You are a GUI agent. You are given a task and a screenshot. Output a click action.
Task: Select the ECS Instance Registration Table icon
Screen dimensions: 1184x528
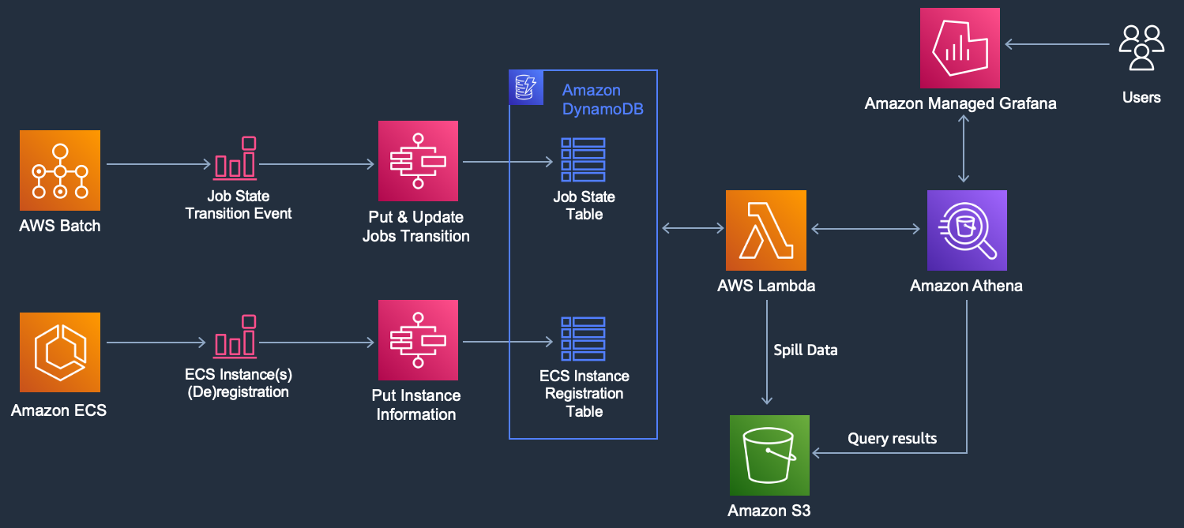583,339
